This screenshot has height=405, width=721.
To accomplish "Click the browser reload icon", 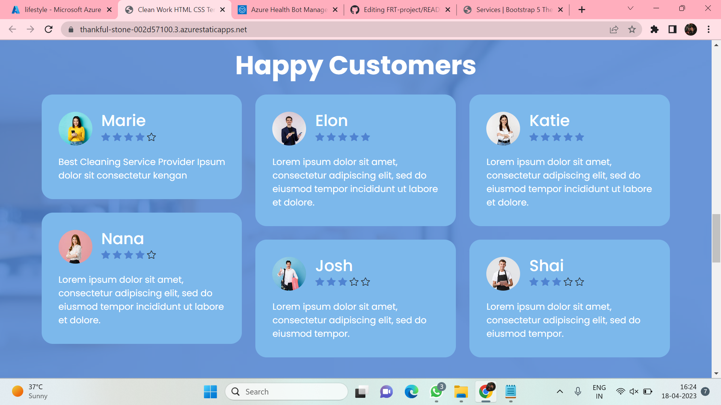I will [48, 29].
